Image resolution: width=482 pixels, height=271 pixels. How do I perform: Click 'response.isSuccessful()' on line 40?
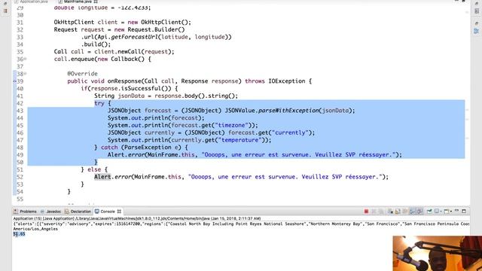131,89
